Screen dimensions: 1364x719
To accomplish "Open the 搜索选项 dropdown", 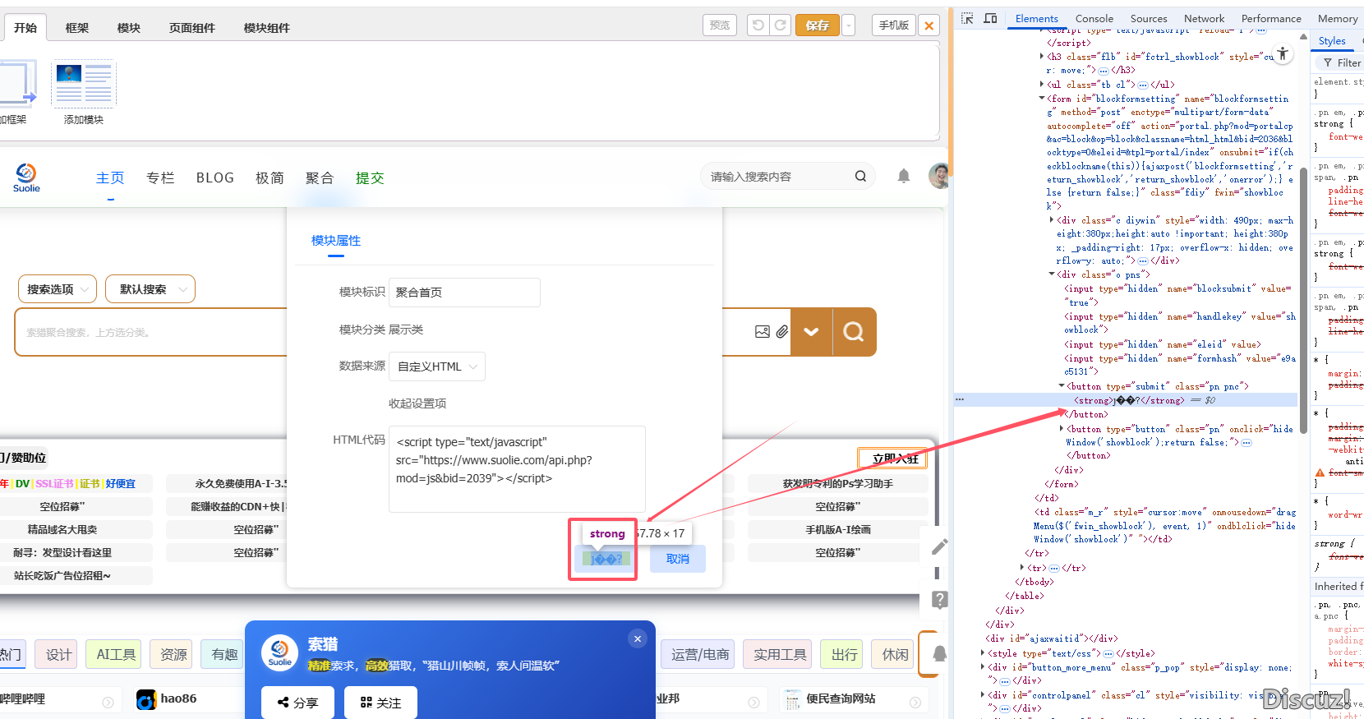I will [x=58, y=289].
